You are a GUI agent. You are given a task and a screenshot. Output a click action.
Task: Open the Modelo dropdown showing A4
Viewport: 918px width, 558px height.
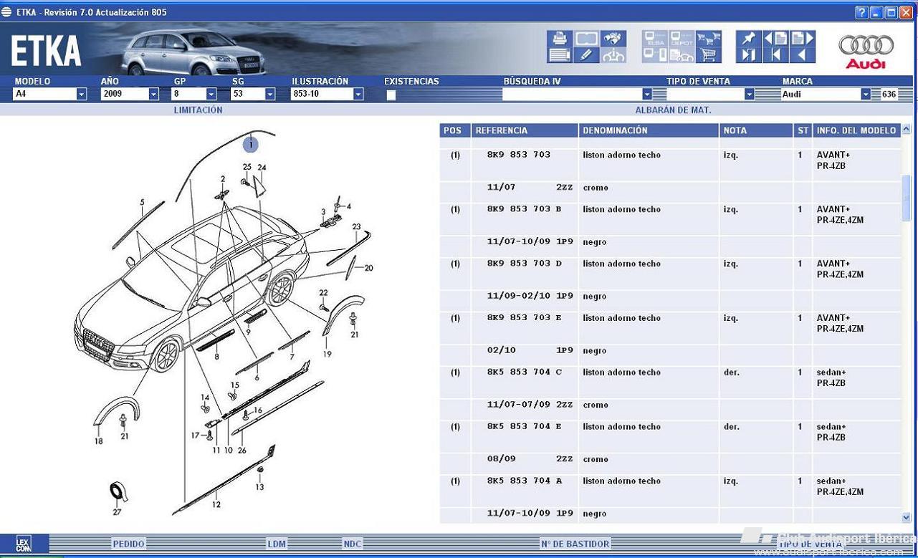(81, 94)
